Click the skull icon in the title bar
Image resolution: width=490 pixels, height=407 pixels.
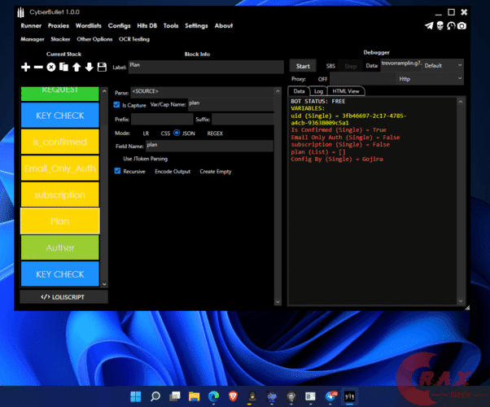coord(440,26)
